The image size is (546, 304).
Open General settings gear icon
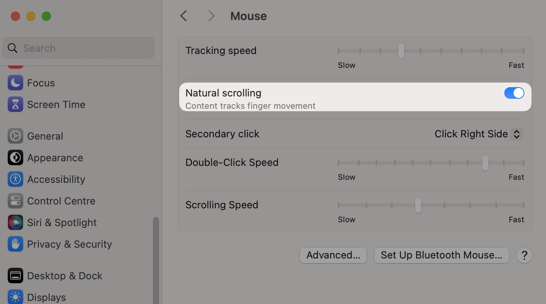pyautogui.click(x=15, y=136)
